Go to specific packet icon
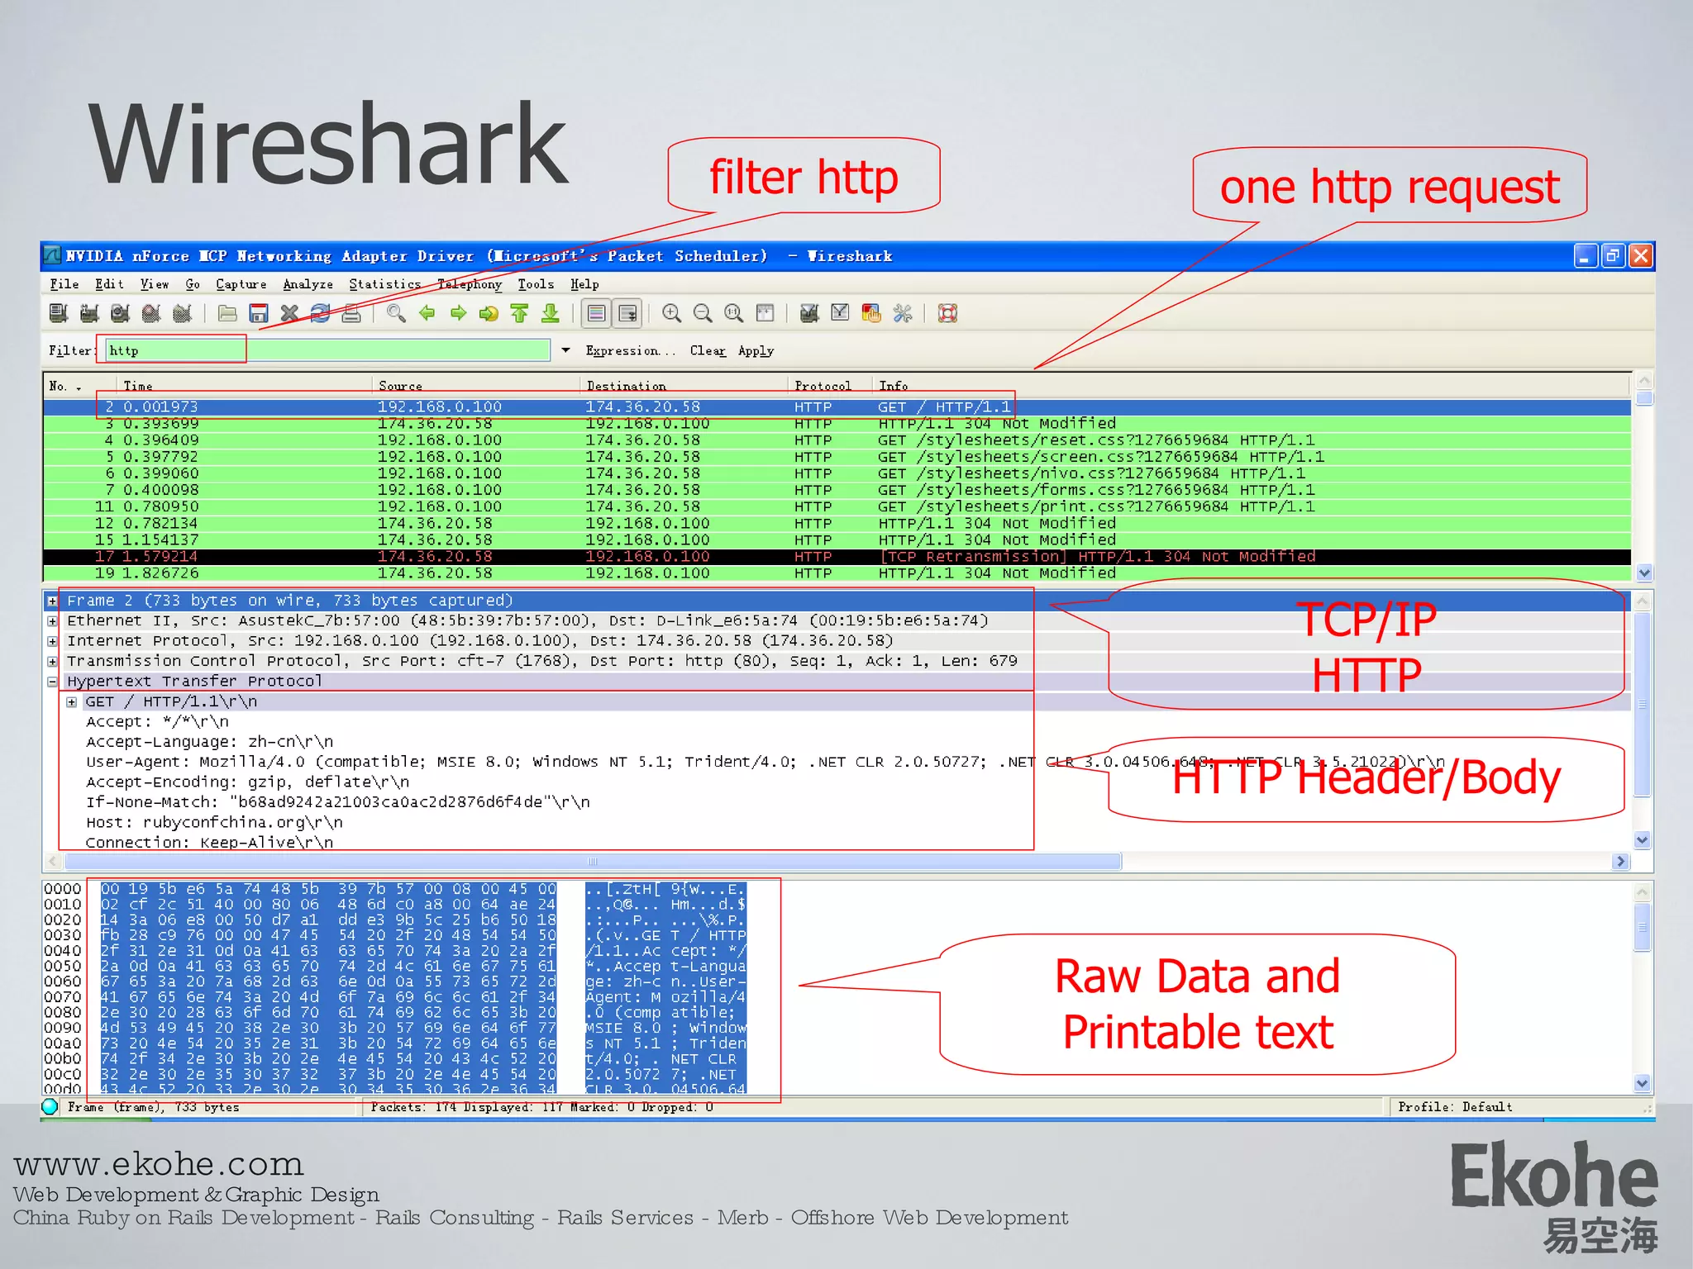 pos(489,313)
